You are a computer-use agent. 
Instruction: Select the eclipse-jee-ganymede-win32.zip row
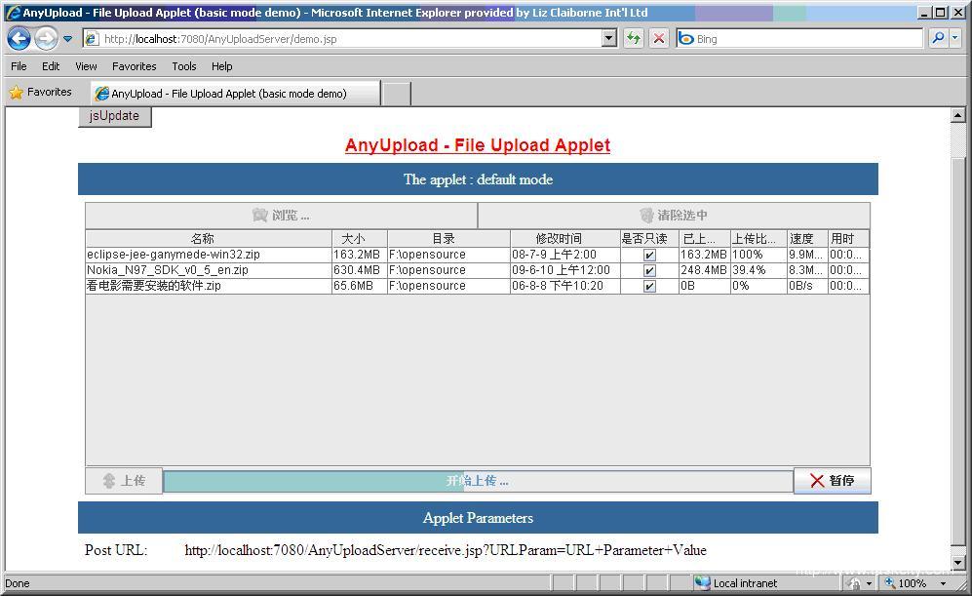pos(478,255)
